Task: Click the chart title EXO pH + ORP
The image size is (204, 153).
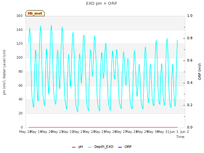Action: pyautogui.click(x=101, y=4)
